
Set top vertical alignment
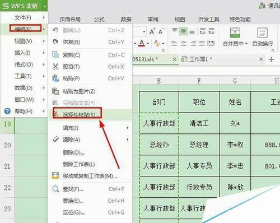(x=174, y=31)
